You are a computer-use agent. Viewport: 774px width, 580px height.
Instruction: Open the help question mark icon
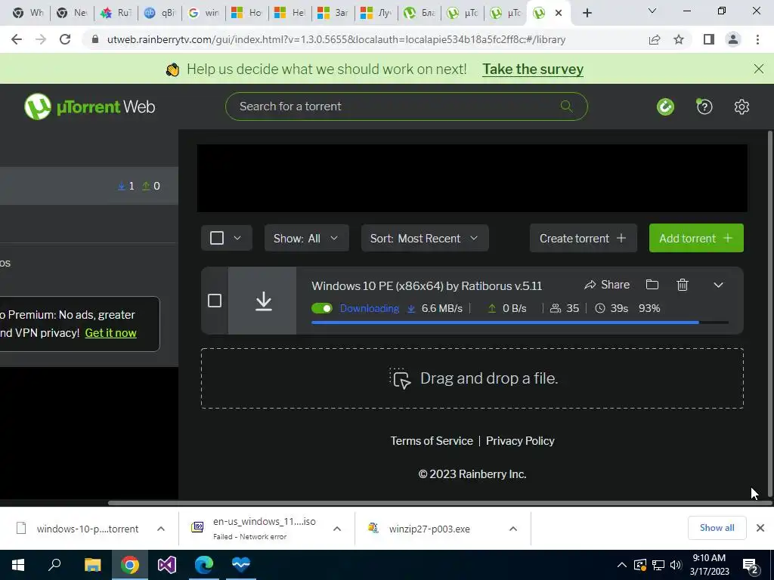704,106
